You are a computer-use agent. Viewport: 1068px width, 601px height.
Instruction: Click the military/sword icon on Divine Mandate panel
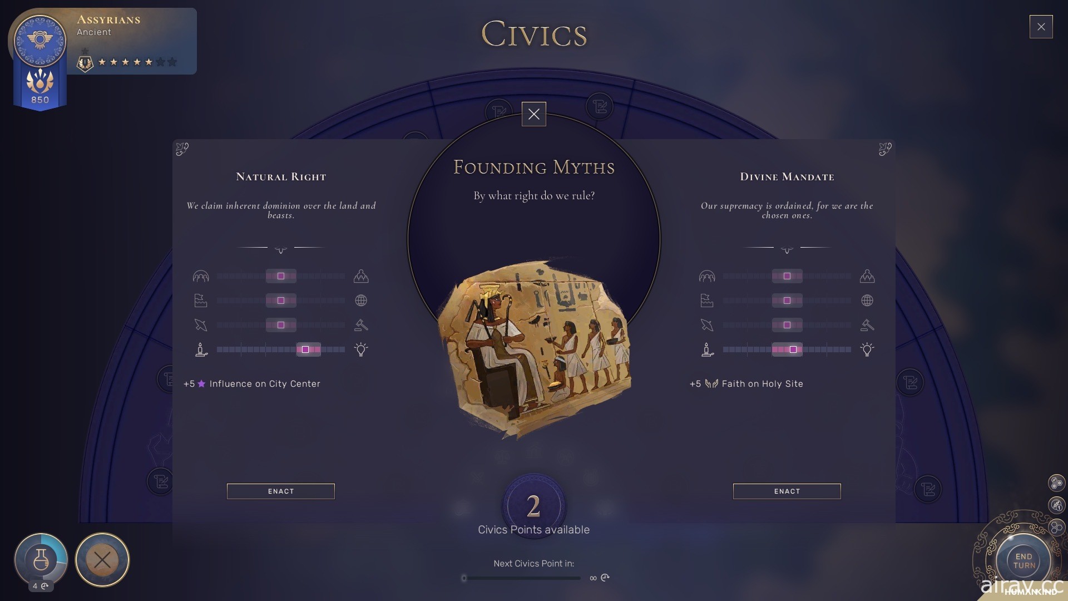pos(706,324)
